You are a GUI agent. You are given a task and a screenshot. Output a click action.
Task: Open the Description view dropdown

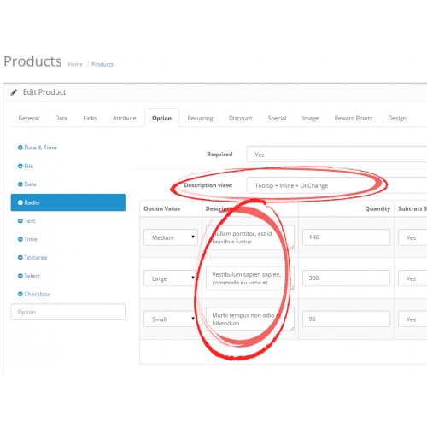click(x=336, y=185)
